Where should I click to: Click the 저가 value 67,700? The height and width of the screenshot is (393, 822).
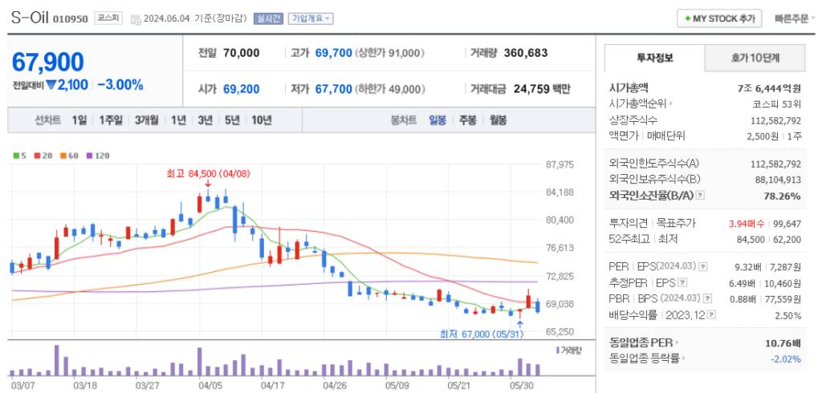[x=333, y=89]
